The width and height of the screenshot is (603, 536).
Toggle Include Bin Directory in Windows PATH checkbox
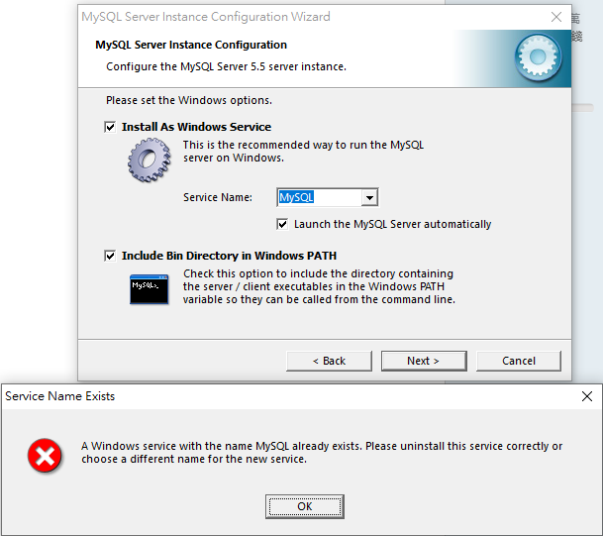(110, 256)
